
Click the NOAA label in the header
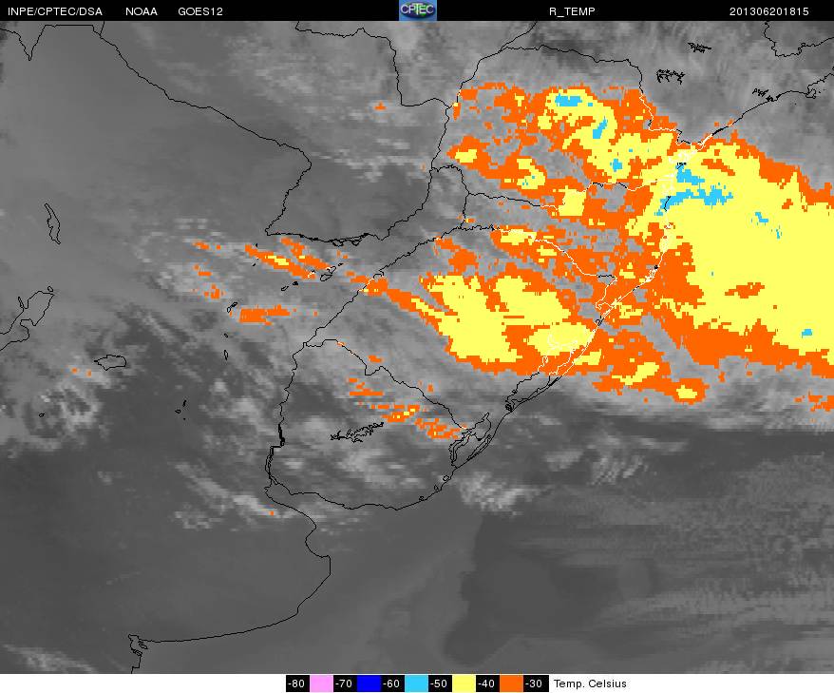[142, 11]
